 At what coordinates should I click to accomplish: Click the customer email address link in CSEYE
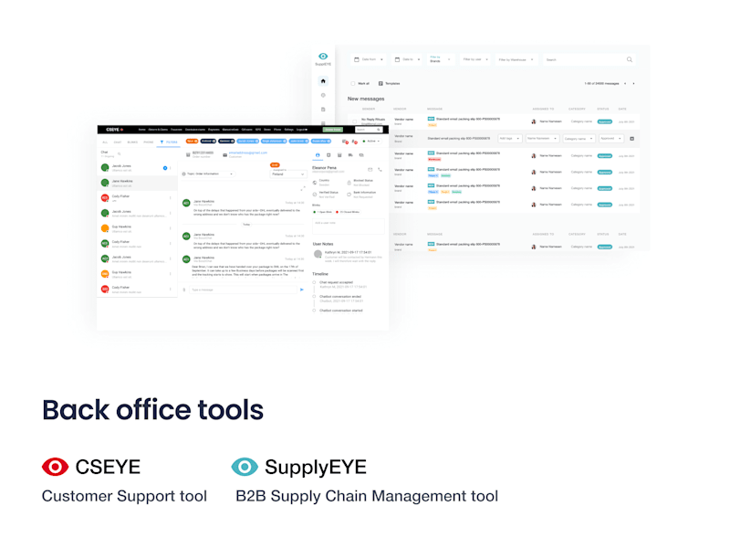click(247, 153)
